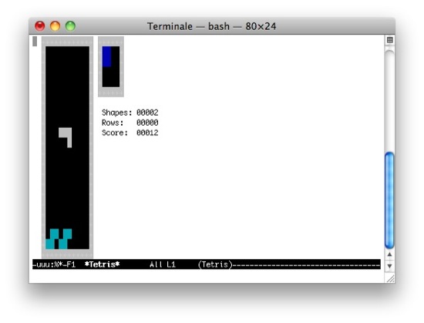Click the blue next-piece preview block
Screen dimensions: 424x323
coord(106,56)
